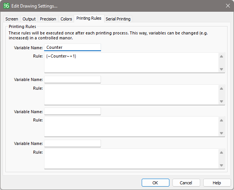Click the app icon in the title bar
234x190 pixels.
6,6
